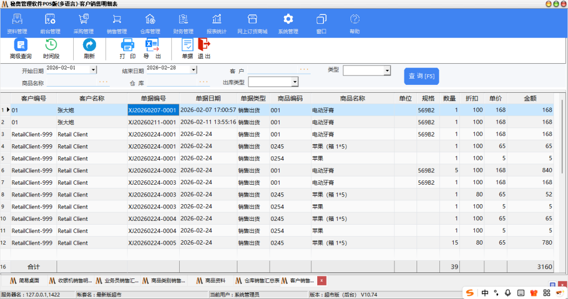Click the 时间段 time period icon
This screenshot has height=299, width=568.
click(51, 49)
